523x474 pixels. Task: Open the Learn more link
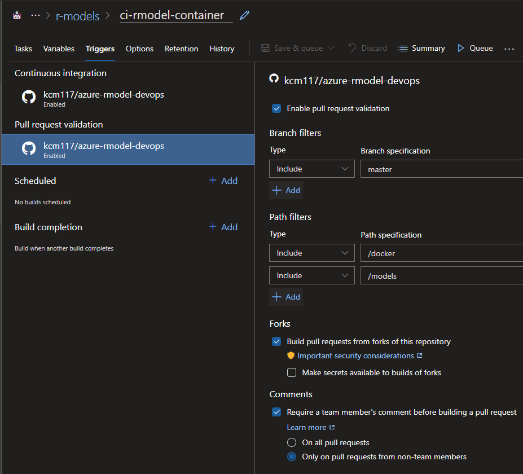[306, 427]
